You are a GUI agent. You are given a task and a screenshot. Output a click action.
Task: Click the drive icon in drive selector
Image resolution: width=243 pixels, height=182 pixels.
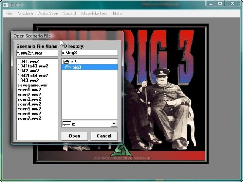[67, 124]
